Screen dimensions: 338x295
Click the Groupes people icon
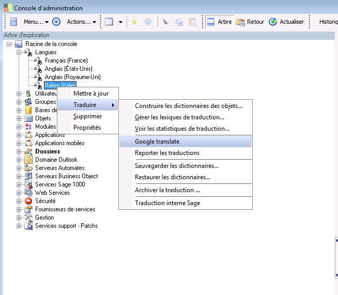(28, 102)
